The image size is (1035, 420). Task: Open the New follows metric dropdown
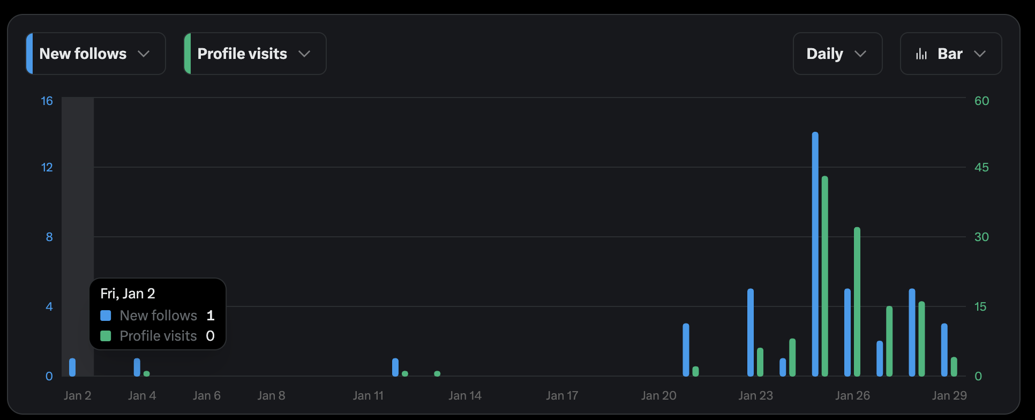[x=96, y=54]
